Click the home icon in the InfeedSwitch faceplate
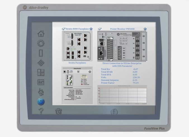189x137 pixels. [x=65, y=72]
